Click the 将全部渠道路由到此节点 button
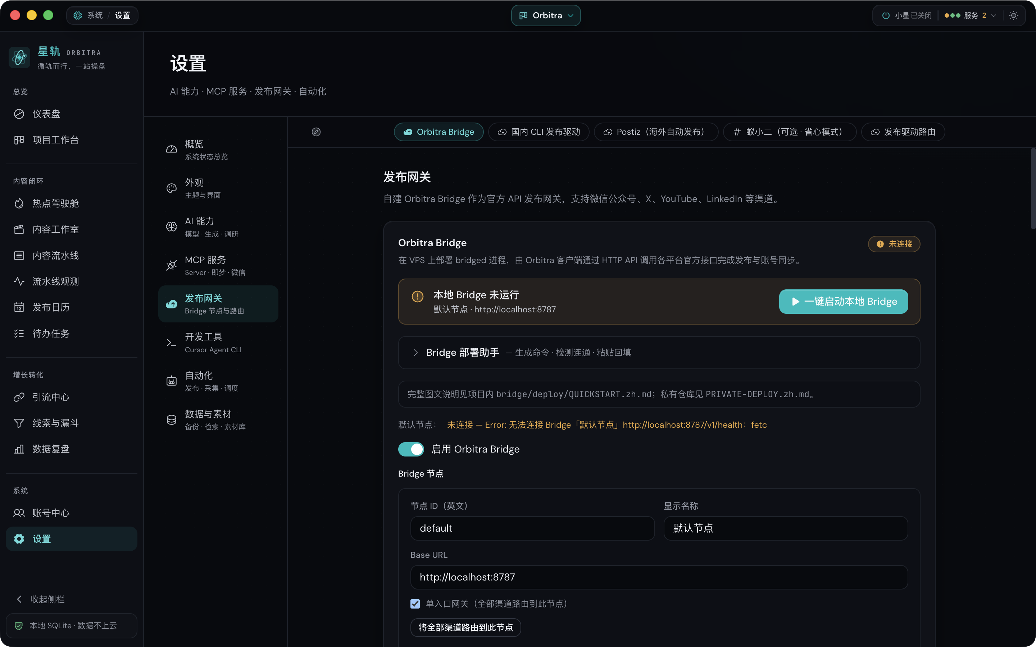 [x=465, y=627]
